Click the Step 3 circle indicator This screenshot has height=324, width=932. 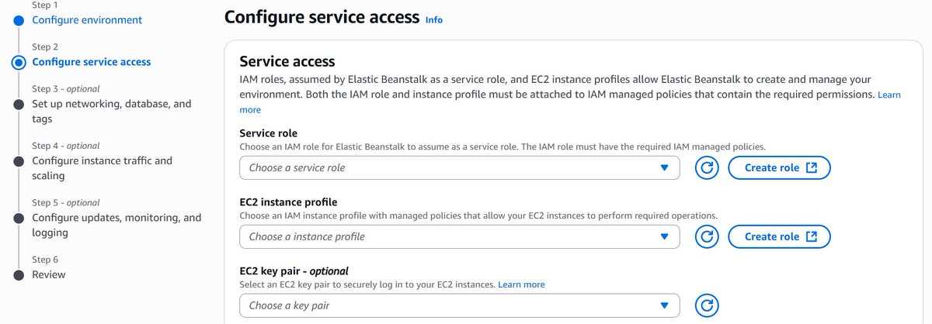click(19, 104)
